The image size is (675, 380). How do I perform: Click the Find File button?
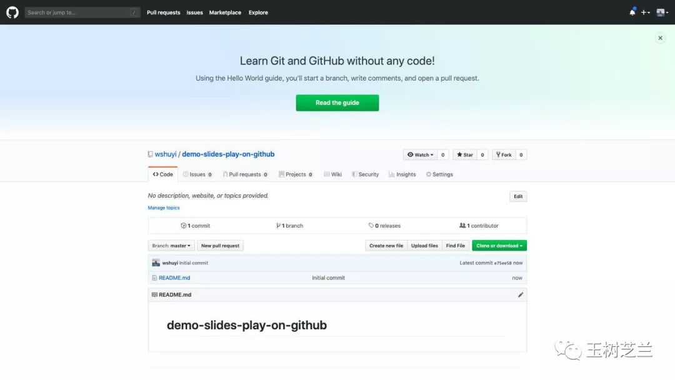456,246
